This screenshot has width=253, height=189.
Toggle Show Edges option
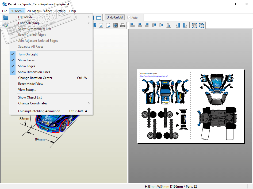click(51, 66)
